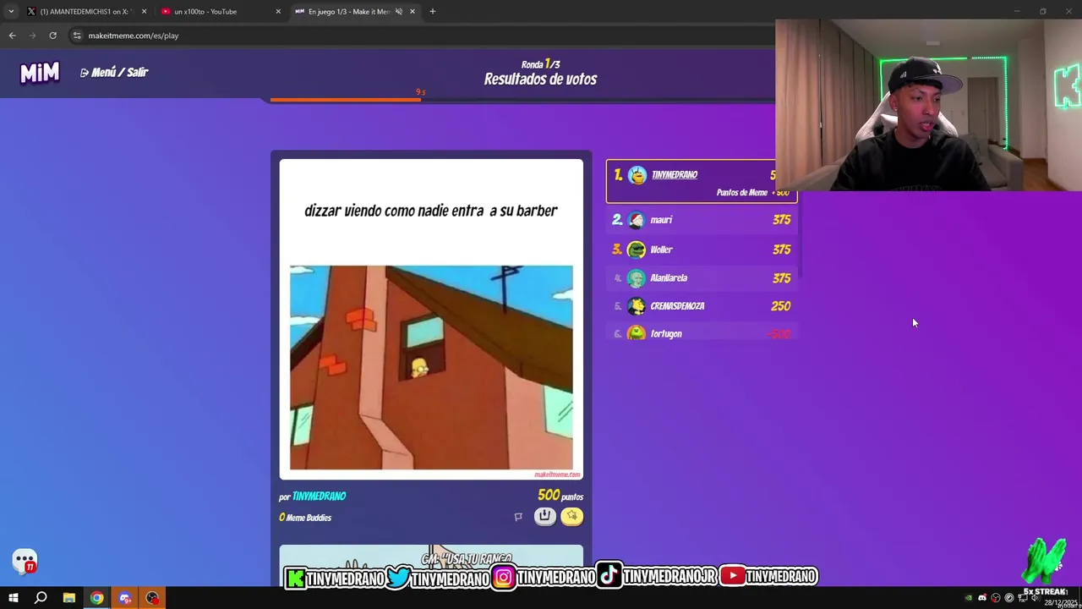Click the NVIDIA tray icon

click(969, 598)
